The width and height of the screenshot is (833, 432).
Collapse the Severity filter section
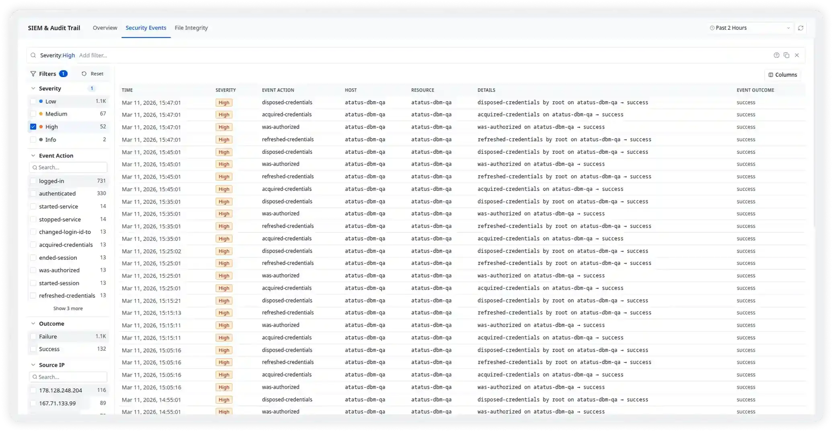click(x=33, y=88)
